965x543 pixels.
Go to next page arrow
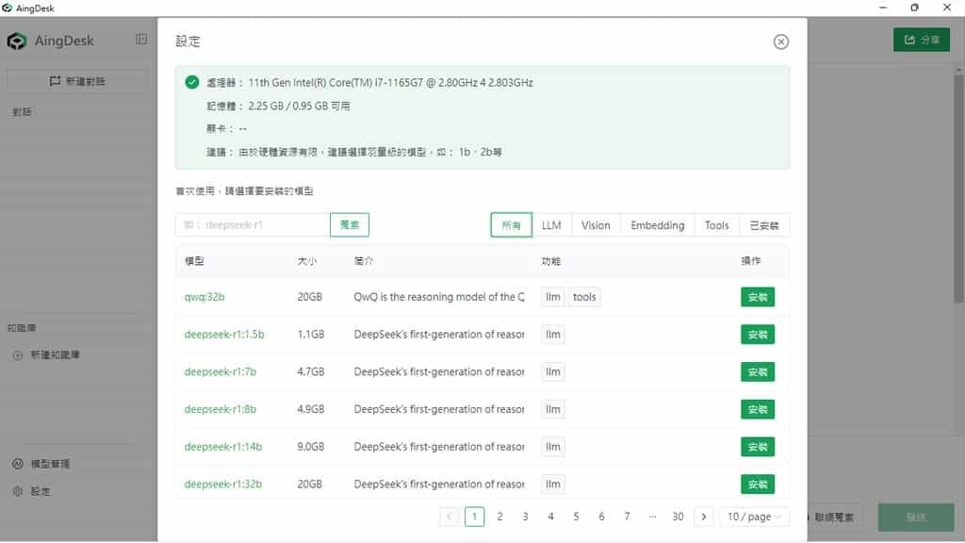click(x=703, y=517)
